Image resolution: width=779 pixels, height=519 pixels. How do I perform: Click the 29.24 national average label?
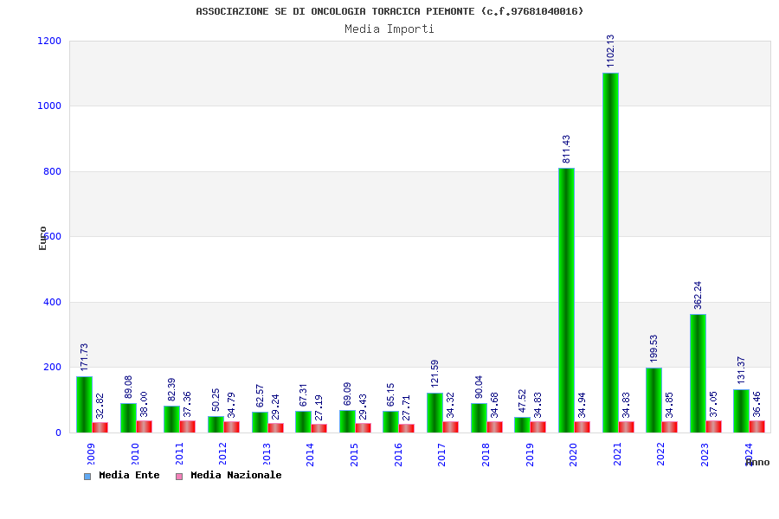(276, 407)
